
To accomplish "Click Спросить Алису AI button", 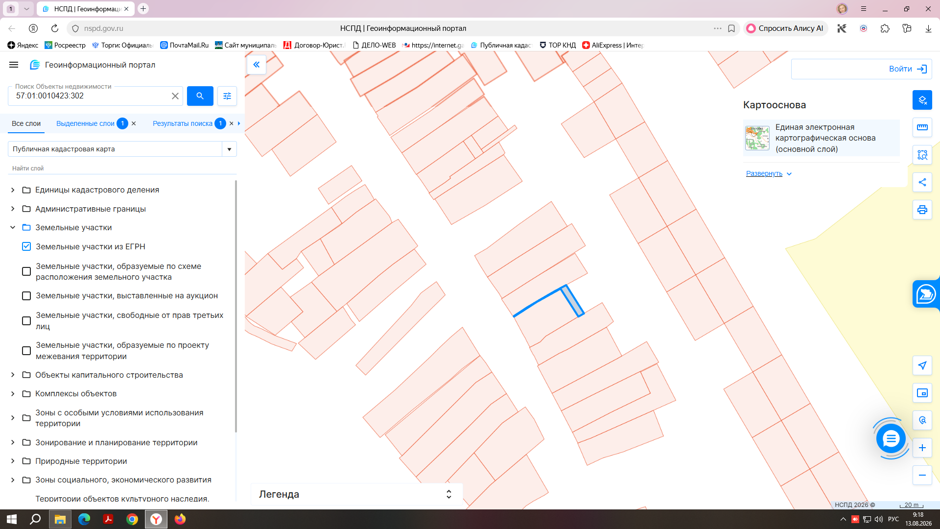I will (x=785, y=28).
